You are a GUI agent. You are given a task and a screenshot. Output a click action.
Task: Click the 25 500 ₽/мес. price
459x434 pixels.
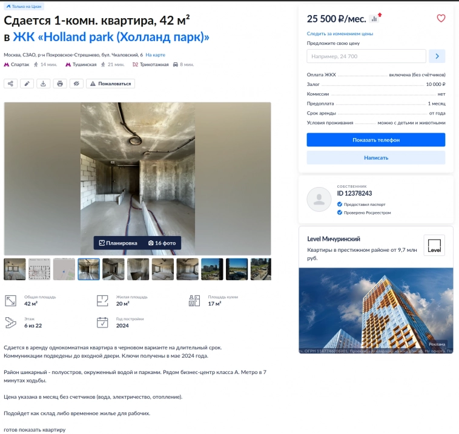click(336, 19)
